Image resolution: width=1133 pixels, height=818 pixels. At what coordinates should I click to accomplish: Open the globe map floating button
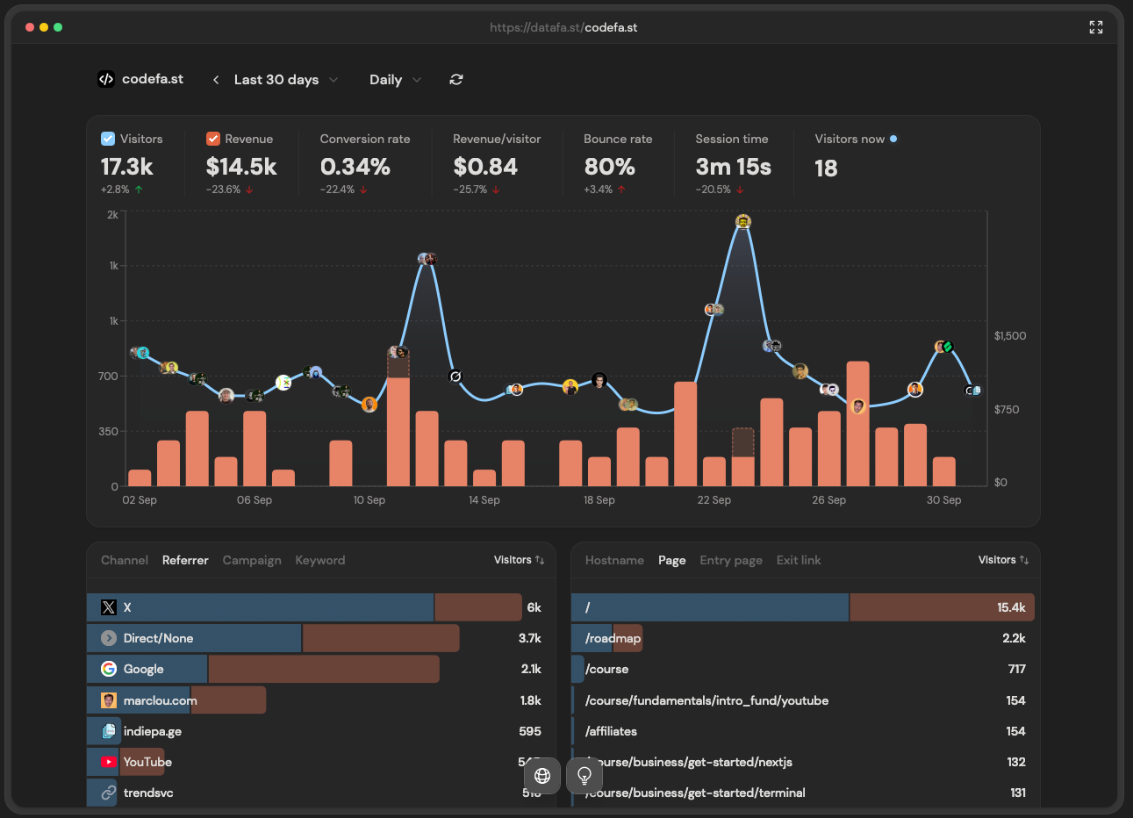pyautogui.click(x=542, y=775)
